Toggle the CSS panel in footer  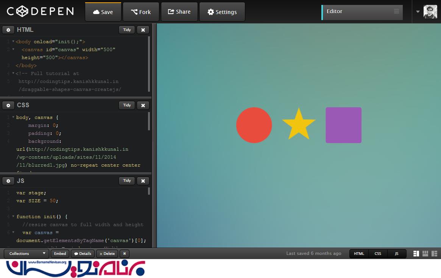pos(378,254)
